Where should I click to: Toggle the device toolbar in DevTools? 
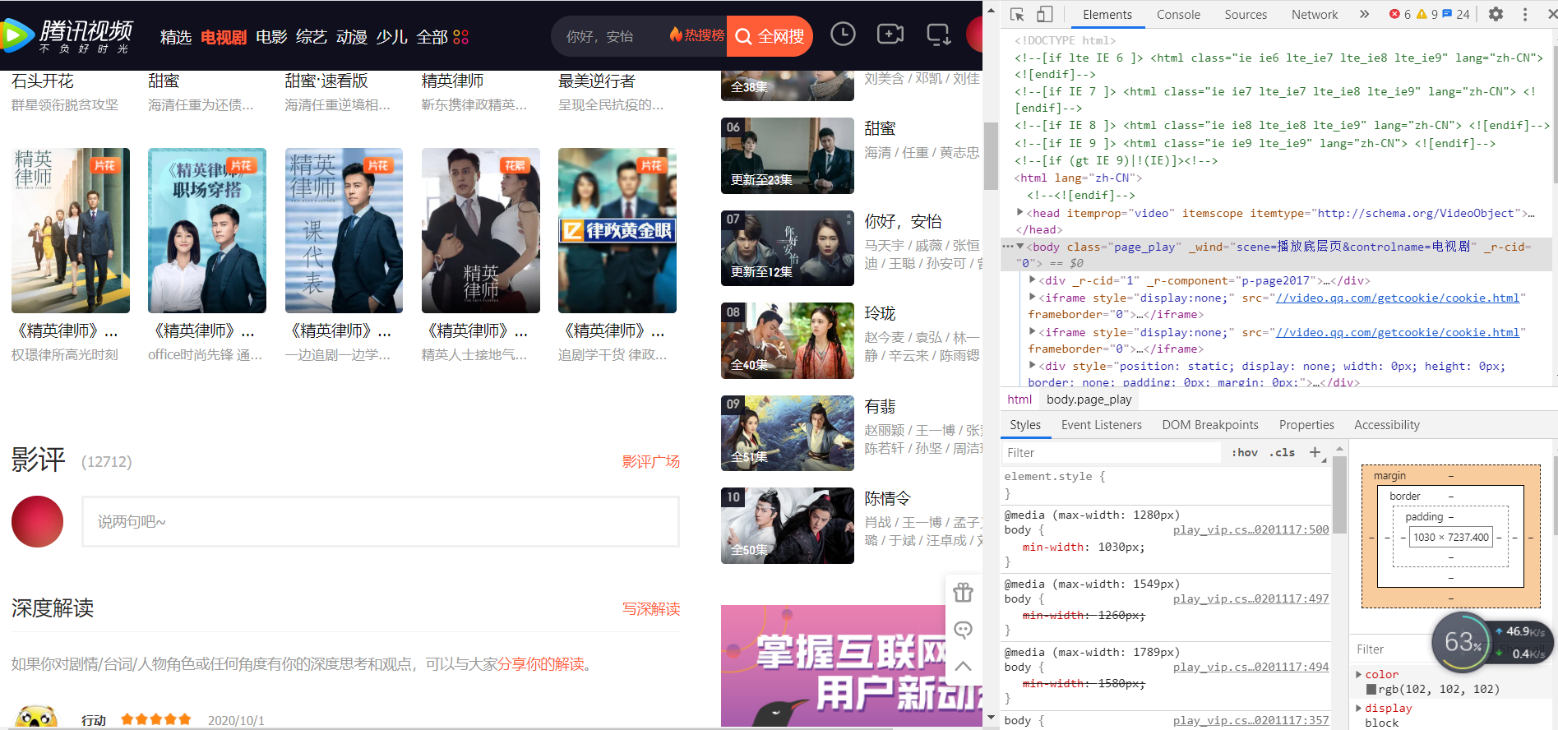coord(1044,15)
